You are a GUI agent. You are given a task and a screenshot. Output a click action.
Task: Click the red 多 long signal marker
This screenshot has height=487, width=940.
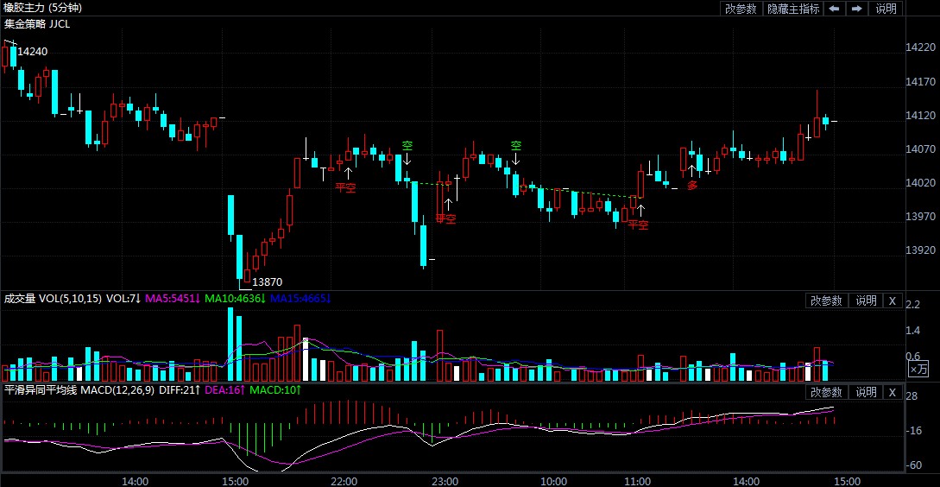[692, 185]
